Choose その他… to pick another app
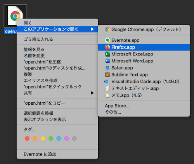Image resolution: width=194 pixels, height=164 pixels. click(144, 112)
